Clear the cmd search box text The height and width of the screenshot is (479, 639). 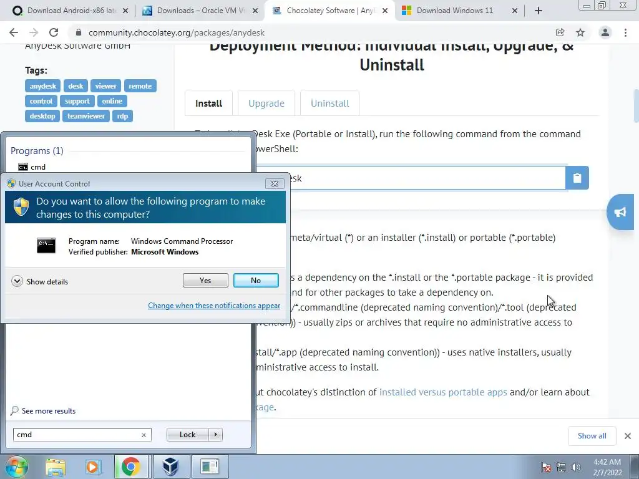[x=144, y=435]
